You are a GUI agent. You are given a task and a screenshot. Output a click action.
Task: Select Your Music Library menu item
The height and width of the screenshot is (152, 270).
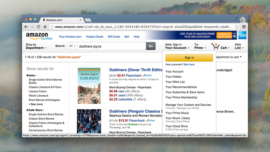click(178, 118)
